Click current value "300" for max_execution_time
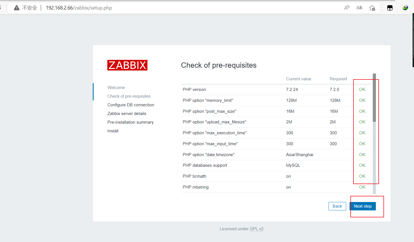Image resolution: width=414 pixels, height=242 pixels. pyautogui.click(x=290, y=133)
